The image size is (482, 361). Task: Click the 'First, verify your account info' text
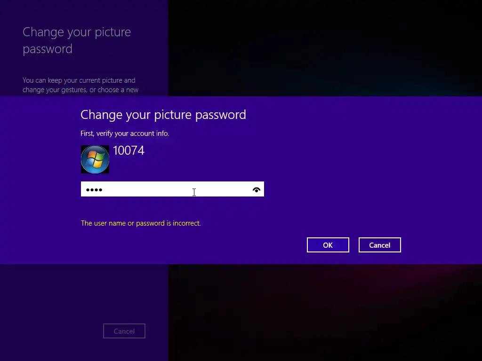pyautogui.click(x=125, y=133)
